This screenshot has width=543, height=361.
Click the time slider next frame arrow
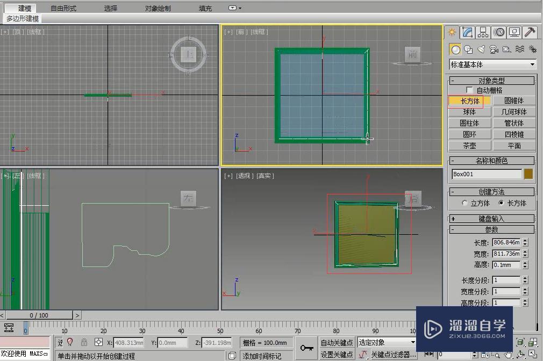click(x=77, y=315)
